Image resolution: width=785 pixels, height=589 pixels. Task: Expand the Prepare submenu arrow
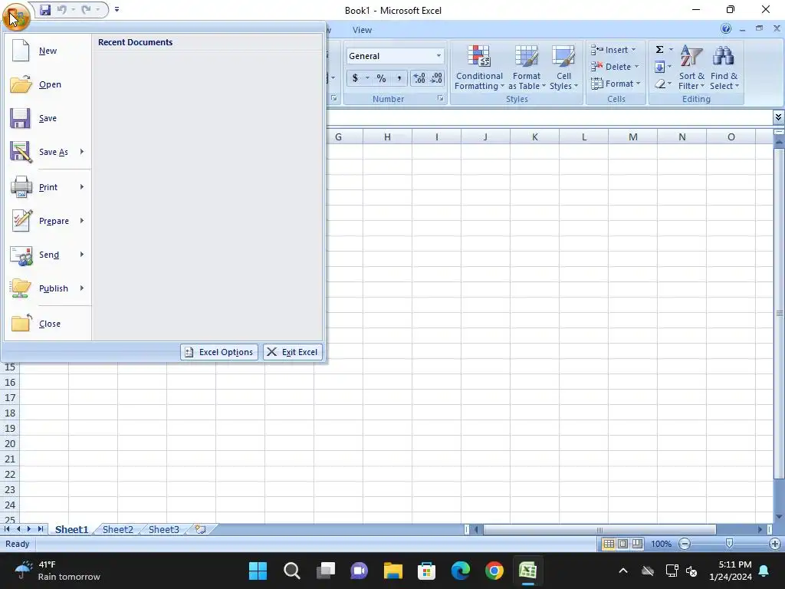[x=82, y=221]
